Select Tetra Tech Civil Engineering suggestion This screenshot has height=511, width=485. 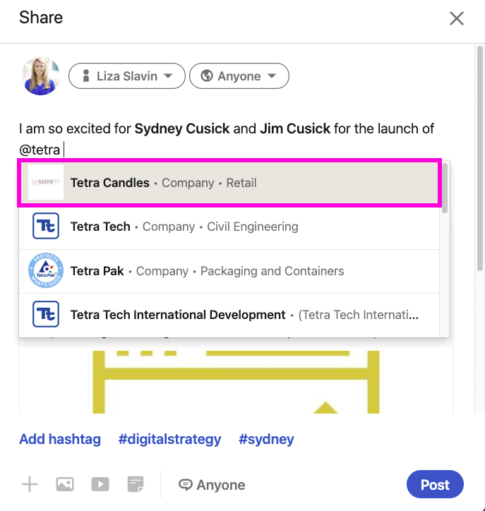tap(229, 227)
